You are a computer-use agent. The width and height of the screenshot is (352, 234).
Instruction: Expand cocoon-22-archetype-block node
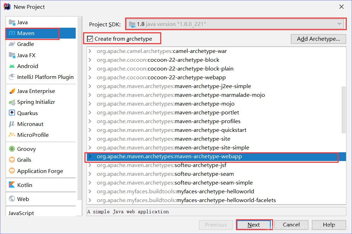point(90,60)
